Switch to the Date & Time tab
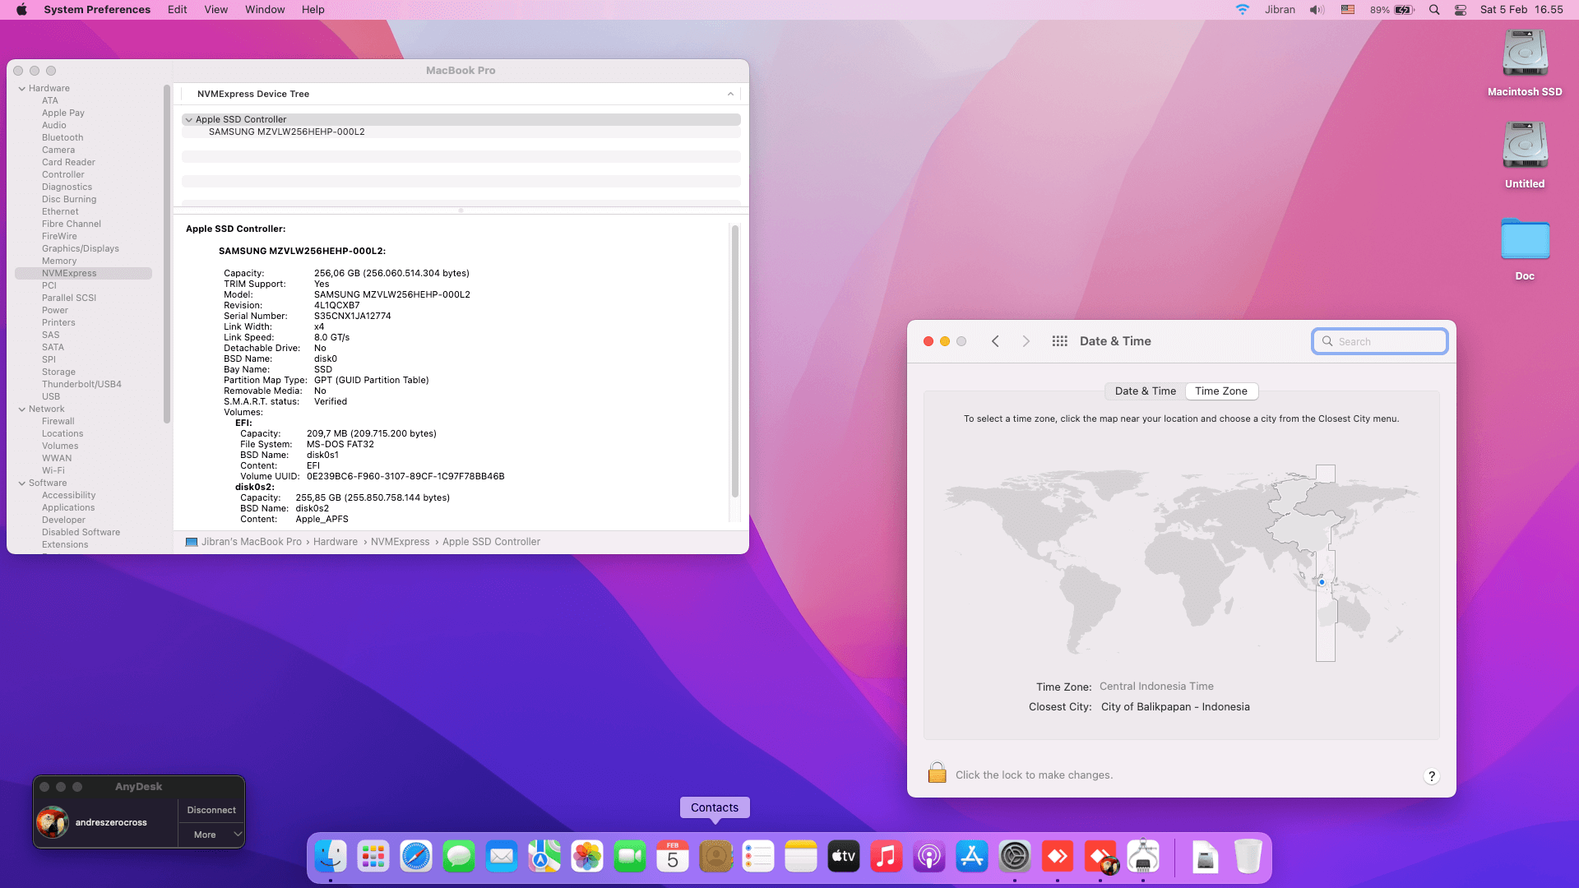The height and width of the screenshot is (888, 1579). (1145, 391)
